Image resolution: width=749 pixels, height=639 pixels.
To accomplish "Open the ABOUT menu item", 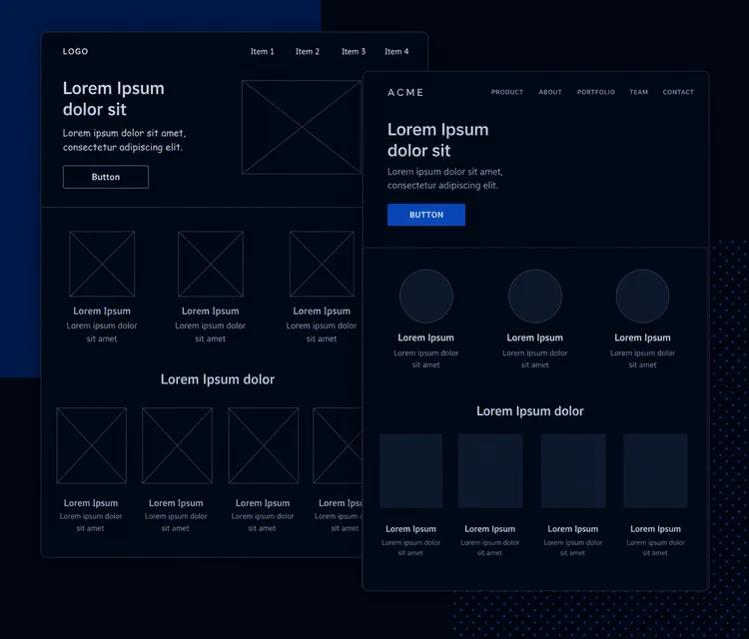I will point(550,92).
